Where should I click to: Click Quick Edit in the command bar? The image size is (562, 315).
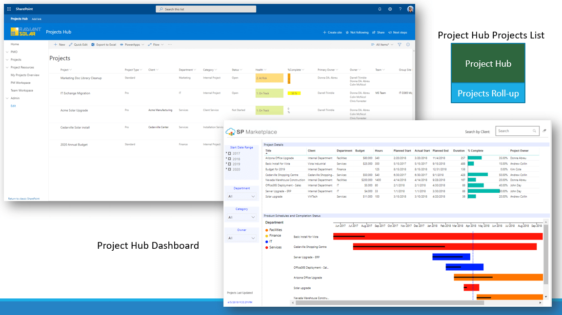pyautogui.click(x=78, y=45)
